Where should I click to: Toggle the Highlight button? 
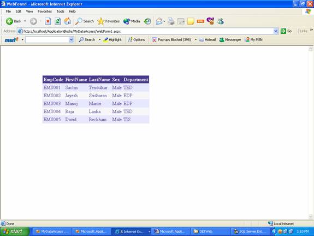tap(112, 40)
